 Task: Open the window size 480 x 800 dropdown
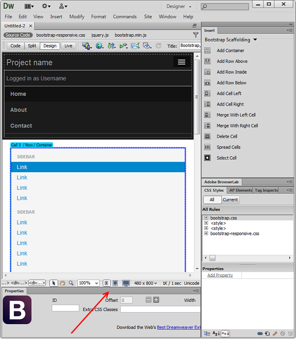tap(145, 283)
